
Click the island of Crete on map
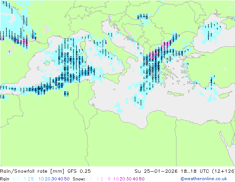pos(175,94)
